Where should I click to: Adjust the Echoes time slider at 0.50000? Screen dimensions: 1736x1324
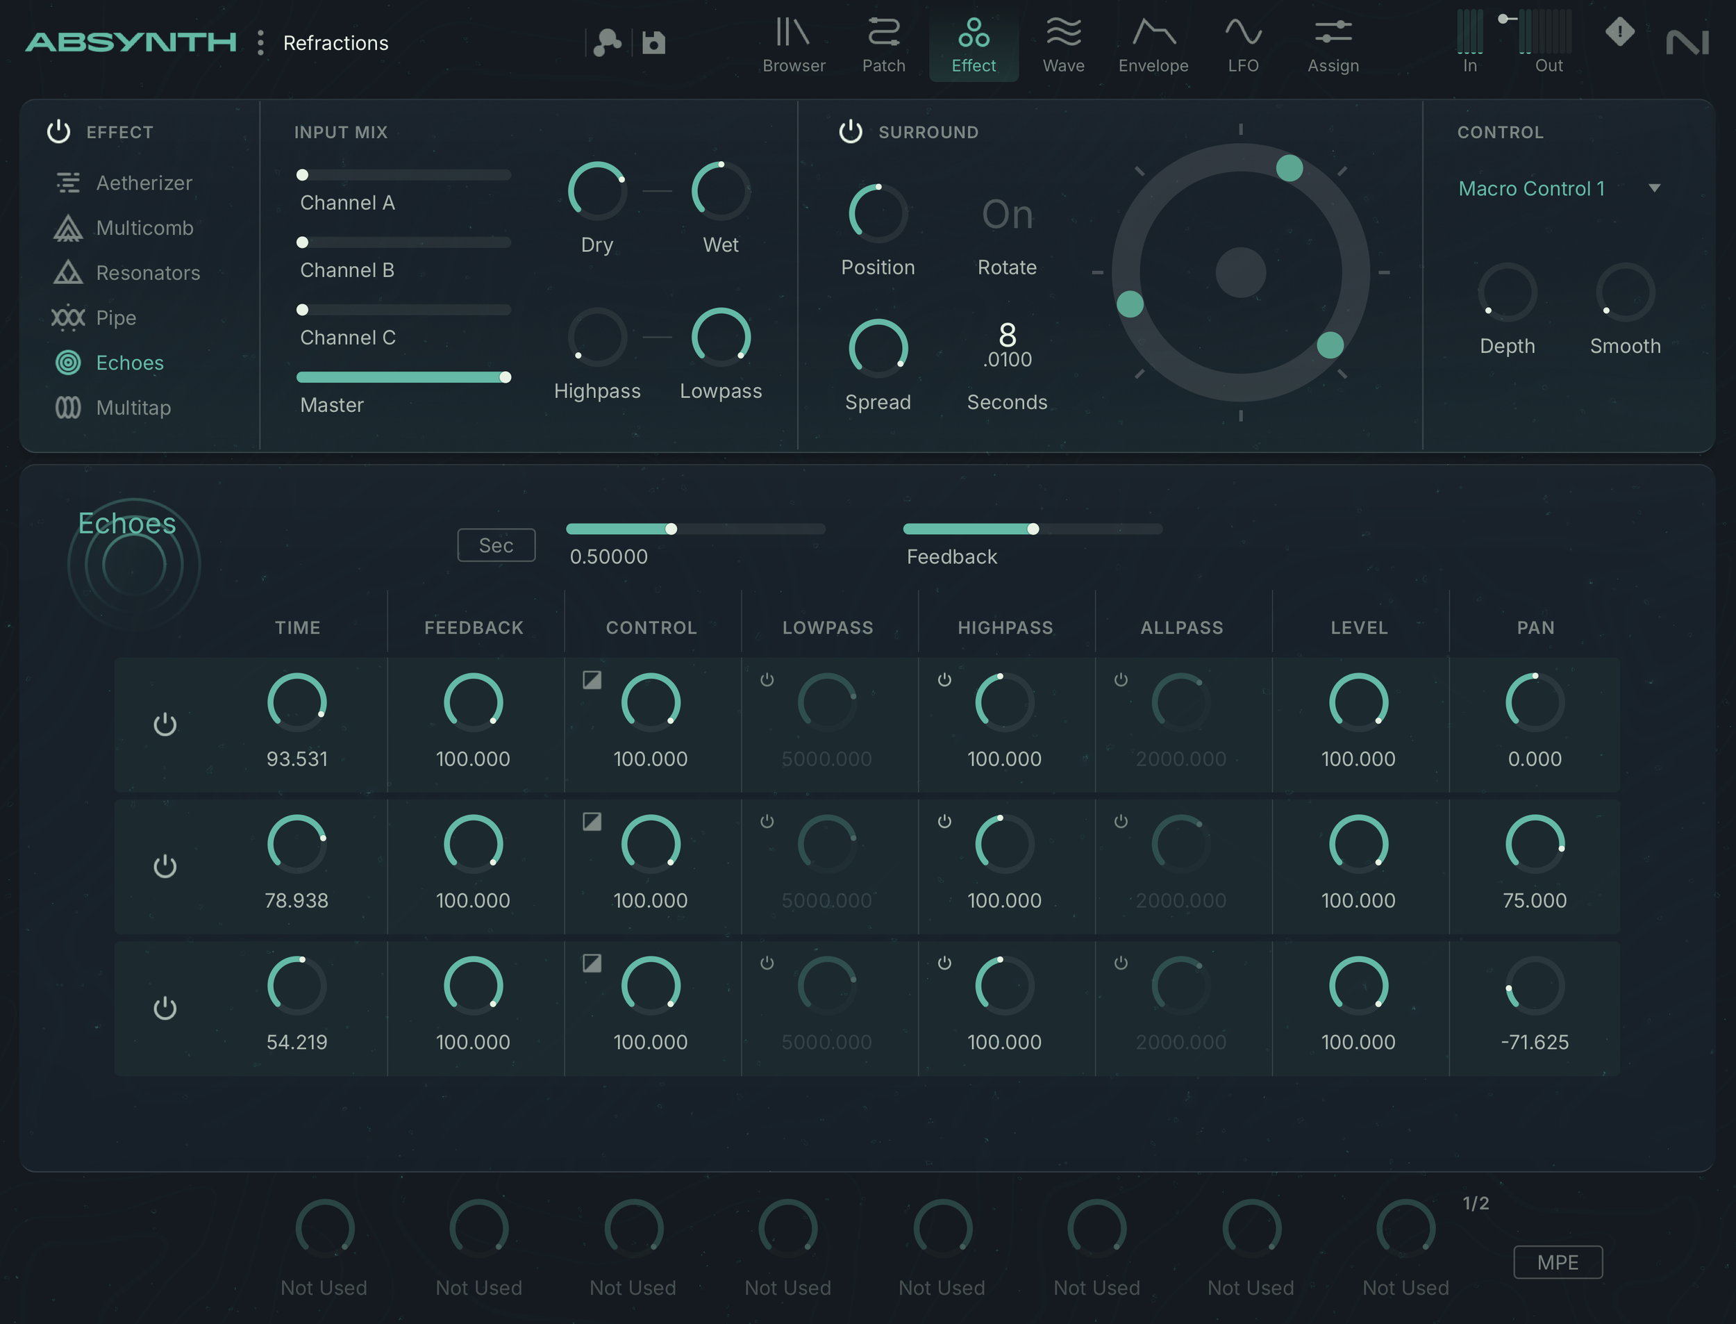(x=696, y=529)
